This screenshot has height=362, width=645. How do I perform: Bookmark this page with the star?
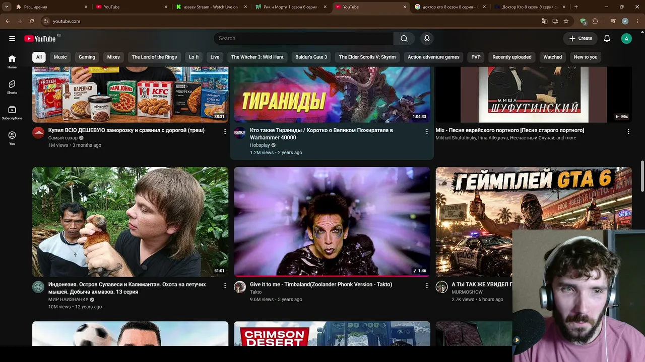tap(566, 21)
